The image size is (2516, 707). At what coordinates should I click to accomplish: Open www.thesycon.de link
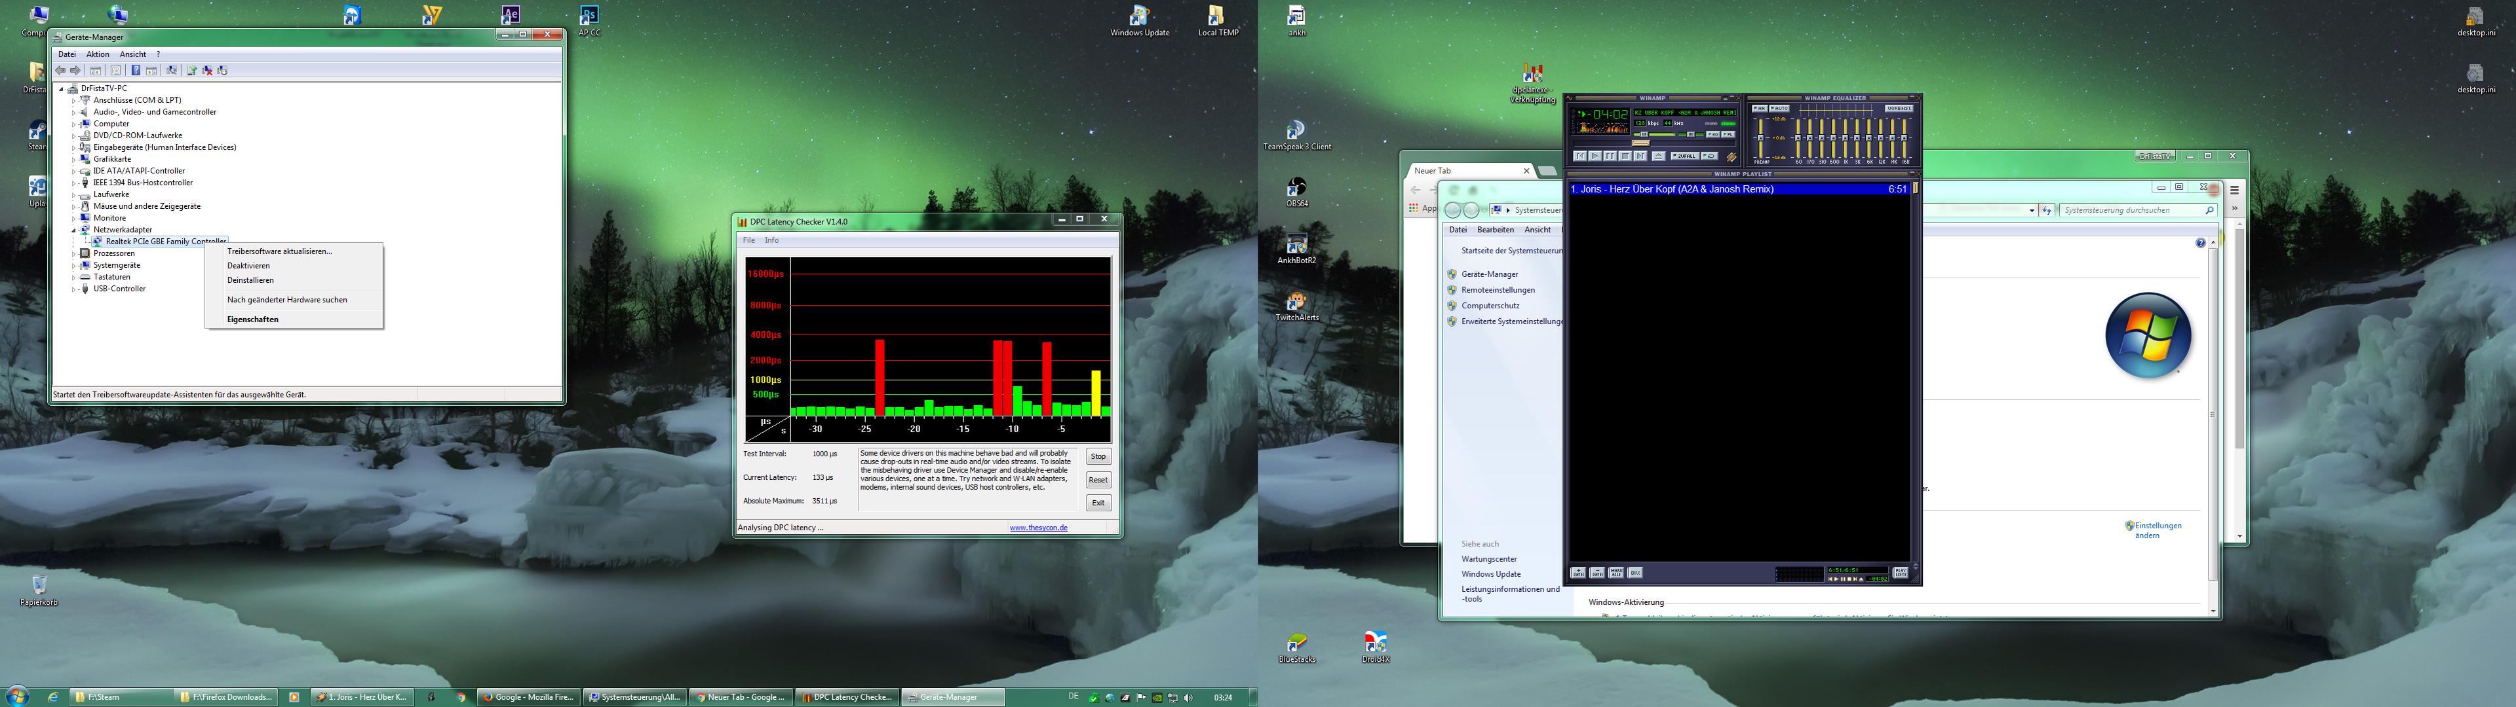(x=1037, y=528)
